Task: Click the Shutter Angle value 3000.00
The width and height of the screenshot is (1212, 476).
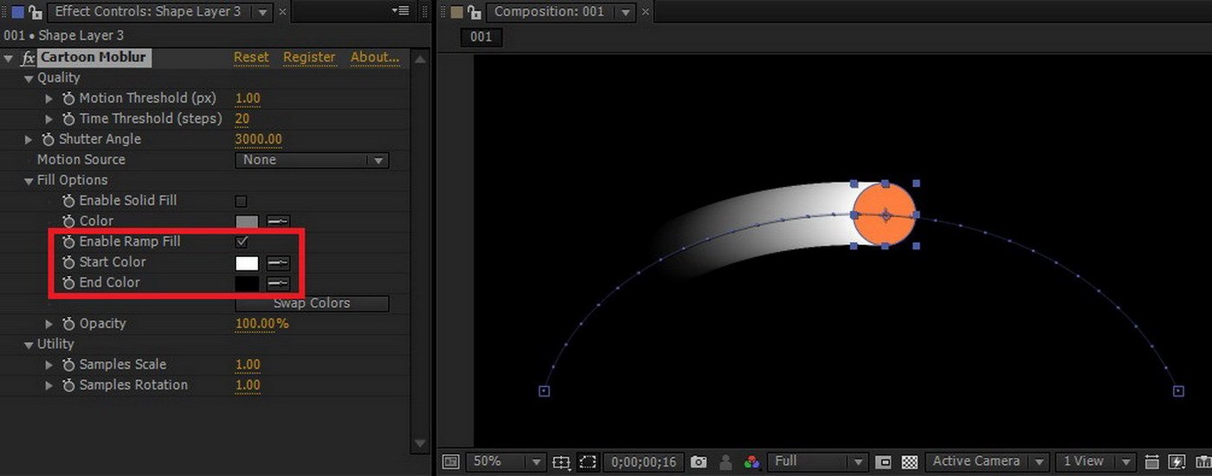Action: click(x=258, y=139)
